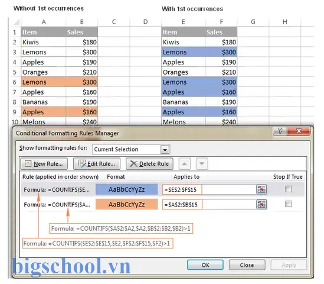
Task: Click the Close button in the dialog
Action: tap(247, 265)
